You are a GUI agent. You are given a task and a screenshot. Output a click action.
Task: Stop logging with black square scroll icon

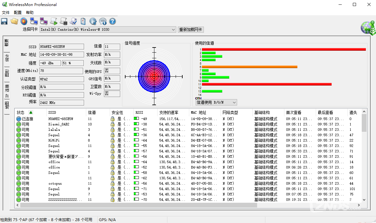pyautogui.click(x=63, y=21)
